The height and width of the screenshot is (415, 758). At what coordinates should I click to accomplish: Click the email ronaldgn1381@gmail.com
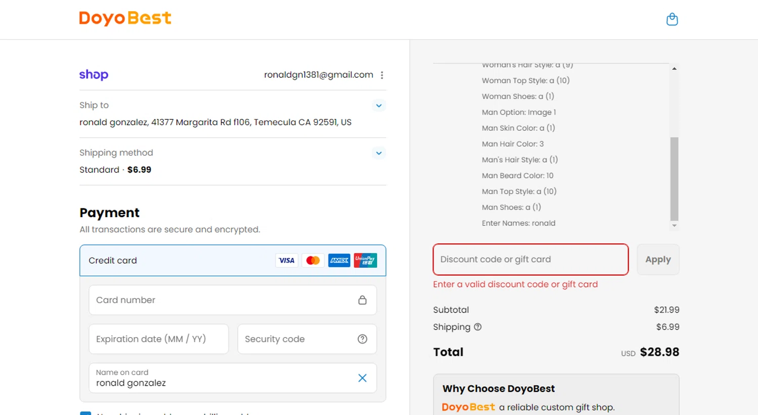tap(319, 75)
